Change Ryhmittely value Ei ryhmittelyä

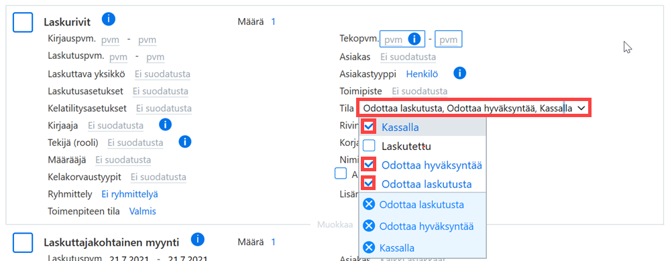tap(129, 194)
